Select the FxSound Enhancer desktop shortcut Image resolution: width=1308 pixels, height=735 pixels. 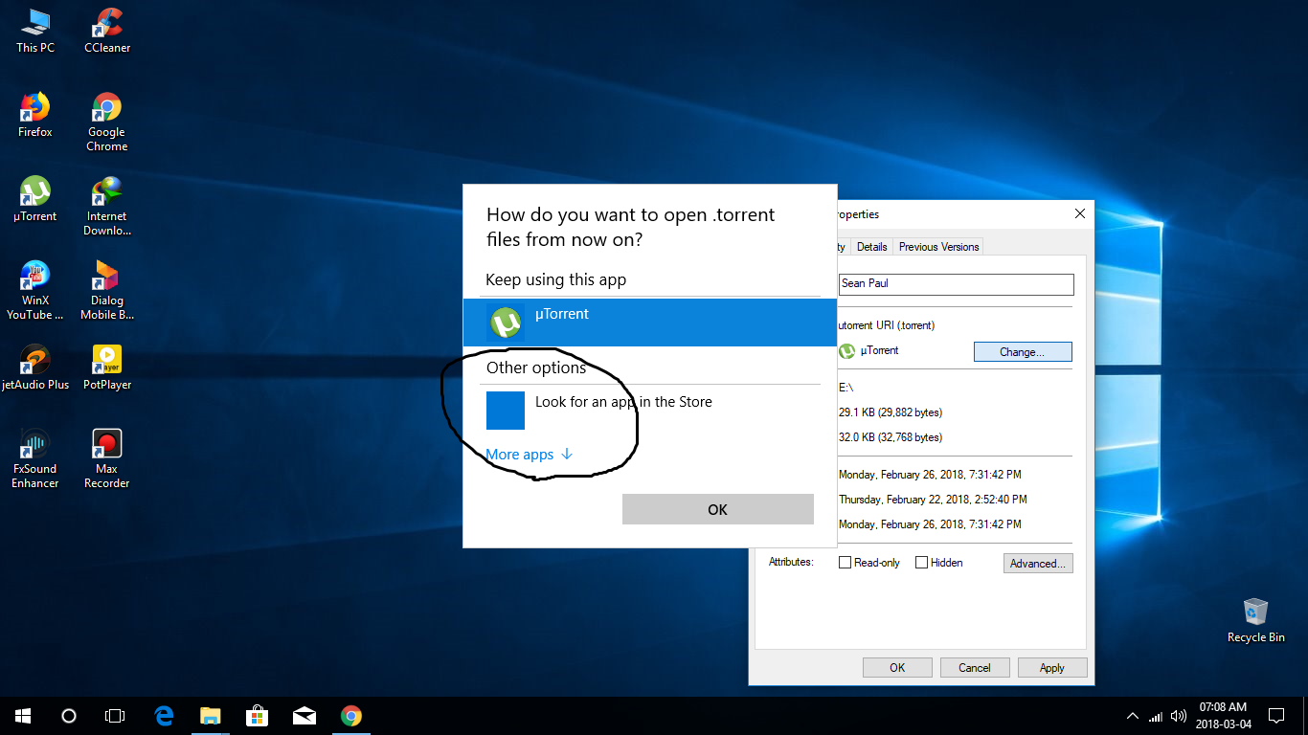[x=35, y=459]
